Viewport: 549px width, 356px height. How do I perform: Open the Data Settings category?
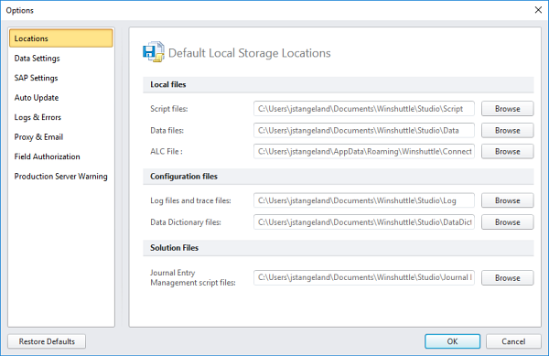37,58
